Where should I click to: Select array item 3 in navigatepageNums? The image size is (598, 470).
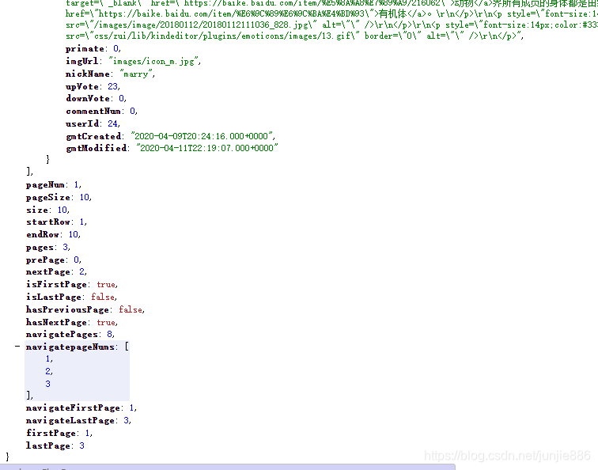pos(47,384)
